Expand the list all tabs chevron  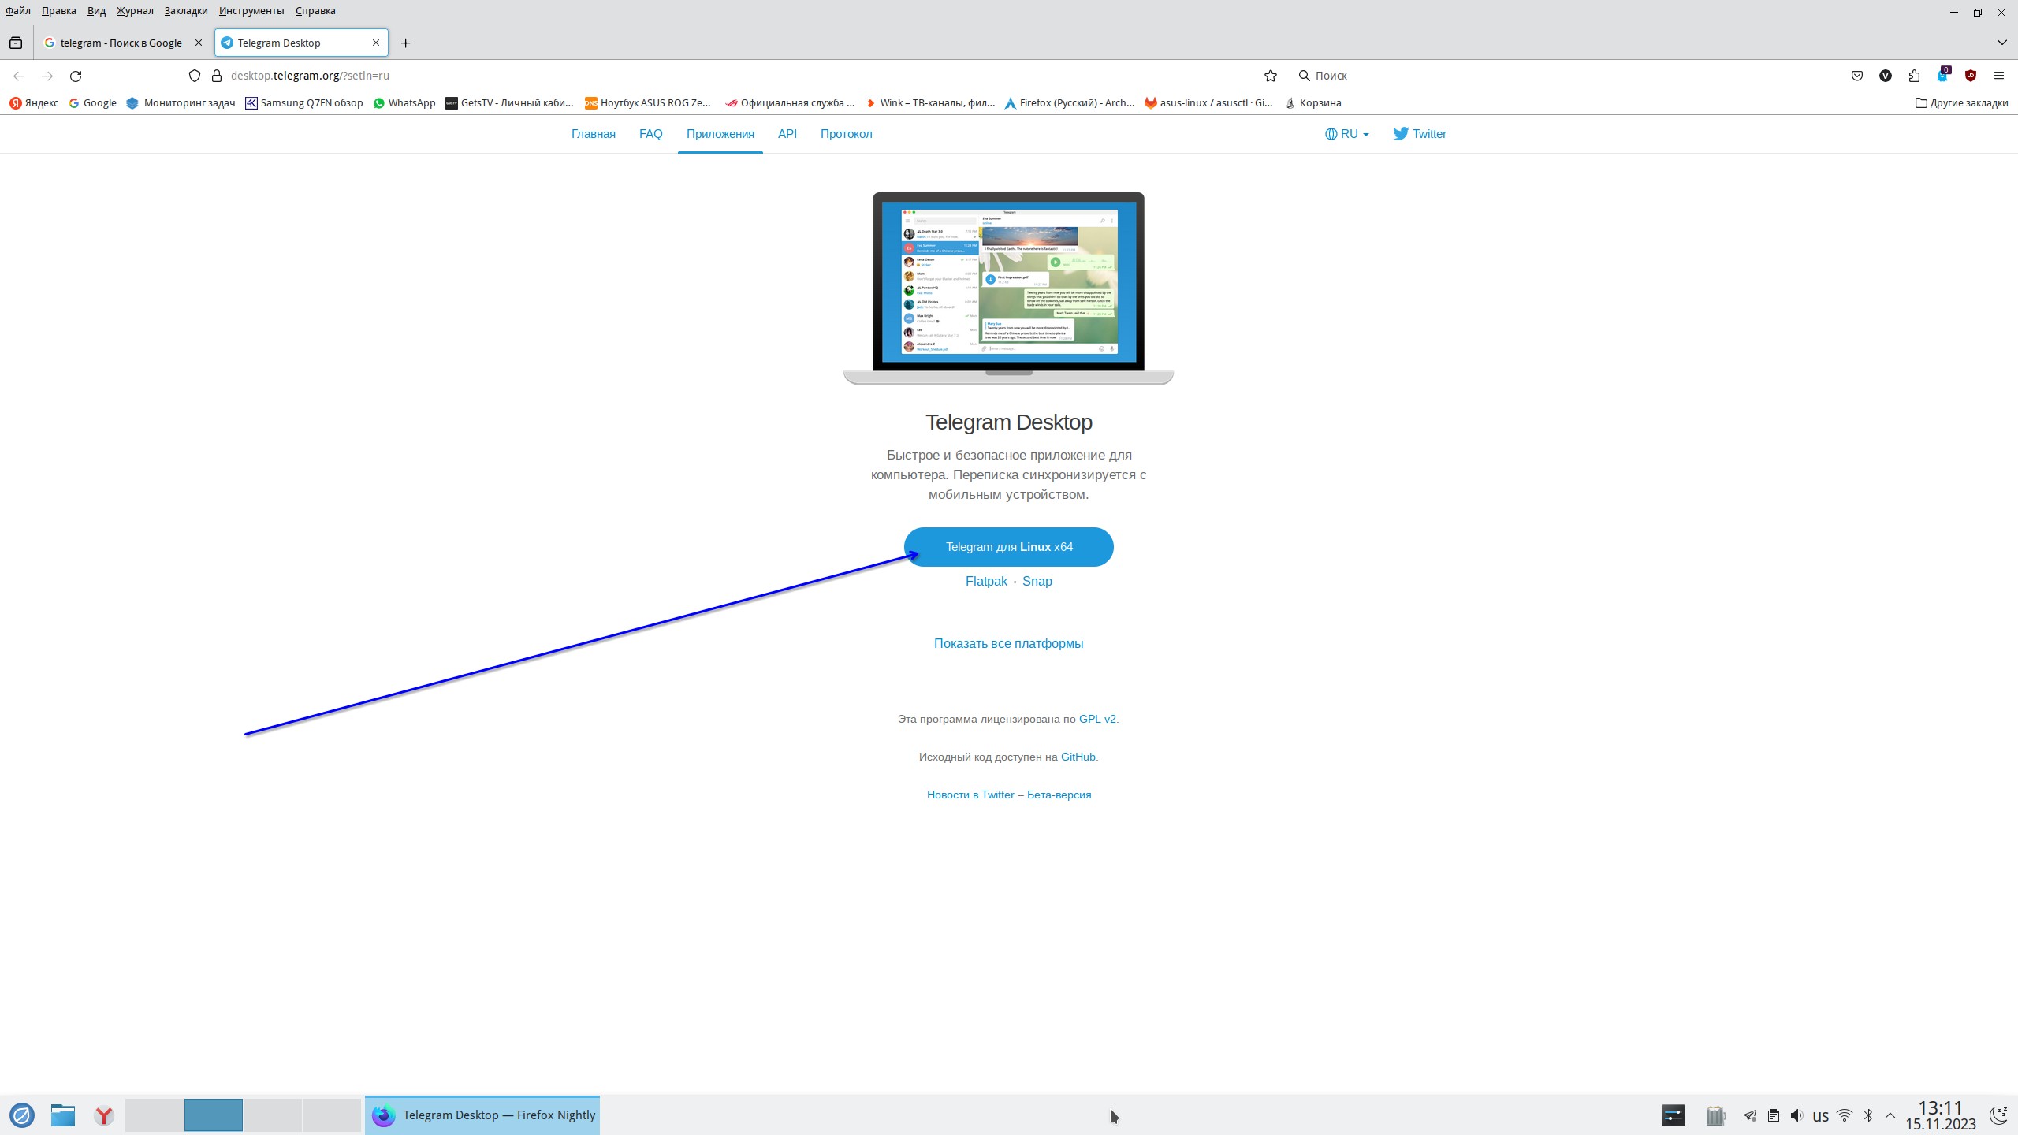pyautogui.click(x=2001, y=43)
